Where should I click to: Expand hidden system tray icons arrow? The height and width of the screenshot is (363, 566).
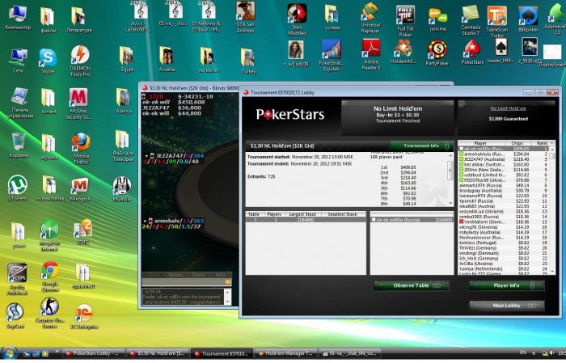(534, 353)
